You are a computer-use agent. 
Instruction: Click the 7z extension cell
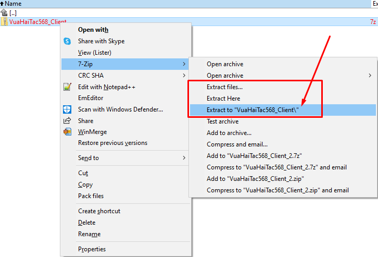(373, 22)
